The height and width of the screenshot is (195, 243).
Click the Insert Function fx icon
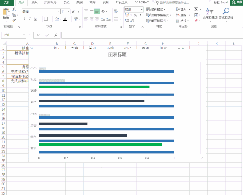tap(56, 35)
